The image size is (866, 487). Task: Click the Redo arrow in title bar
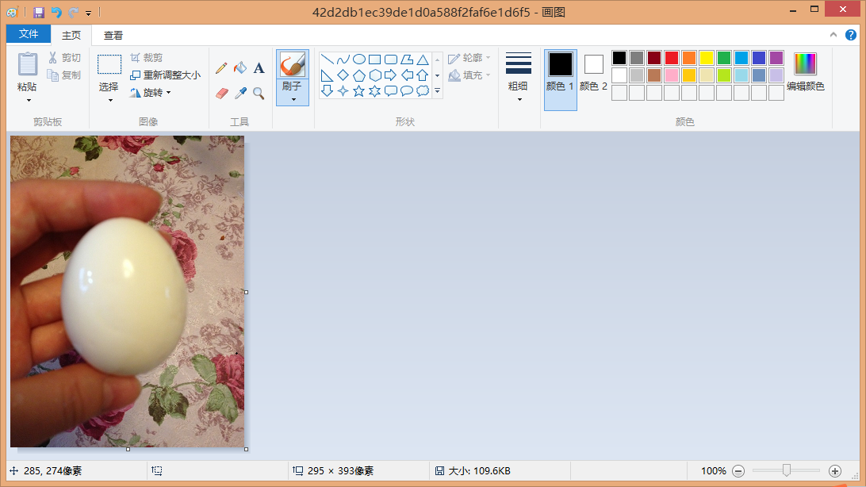click(74, 12)
